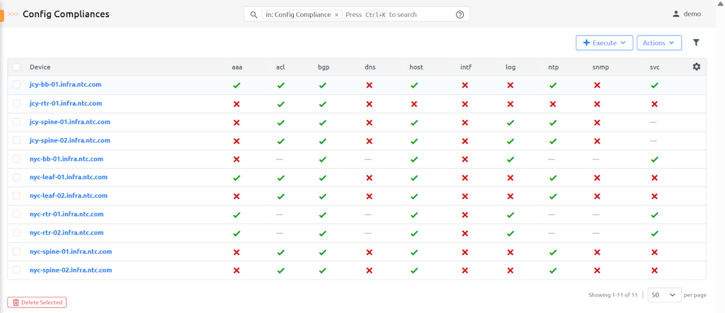
Task: Select the jcy-rtr-01 row checkbox
Action: (x=17, y=103)
